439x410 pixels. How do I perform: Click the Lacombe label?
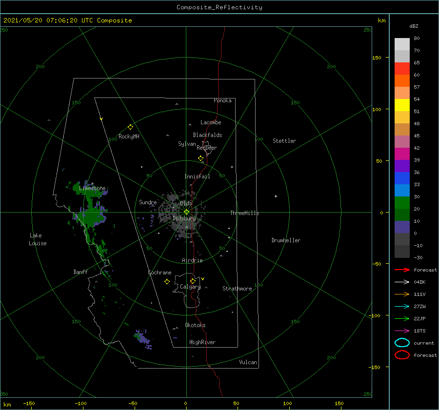pos(211,122)
